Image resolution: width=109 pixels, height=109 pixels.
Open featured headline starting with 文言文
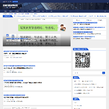[21, 41]
